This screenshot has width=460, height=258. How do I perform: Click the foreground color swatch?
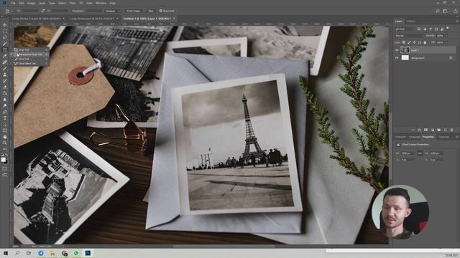pyautogui.click(x=3, y=159)
